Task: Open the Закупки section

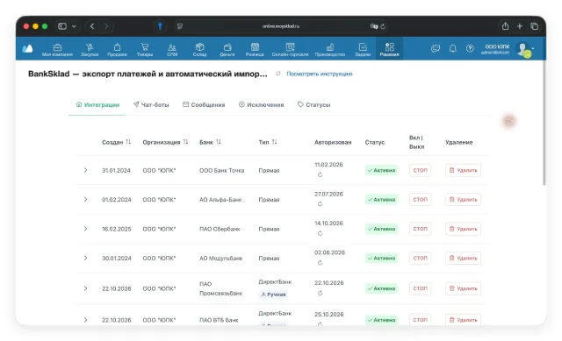Action: [90, 49]
